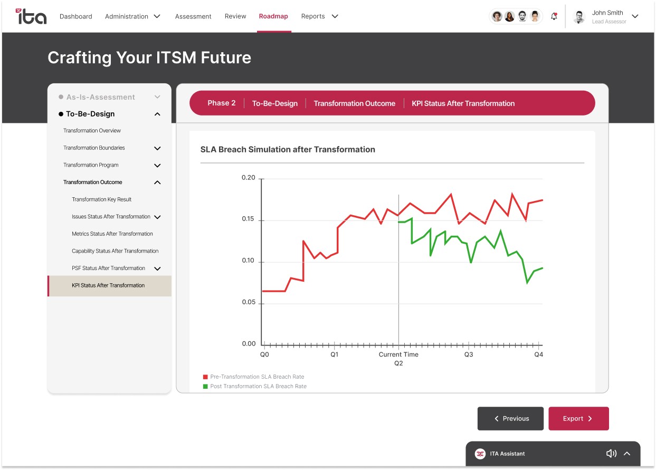Open Transformation Overview in sidebar
656x470 pixels.
92,130
